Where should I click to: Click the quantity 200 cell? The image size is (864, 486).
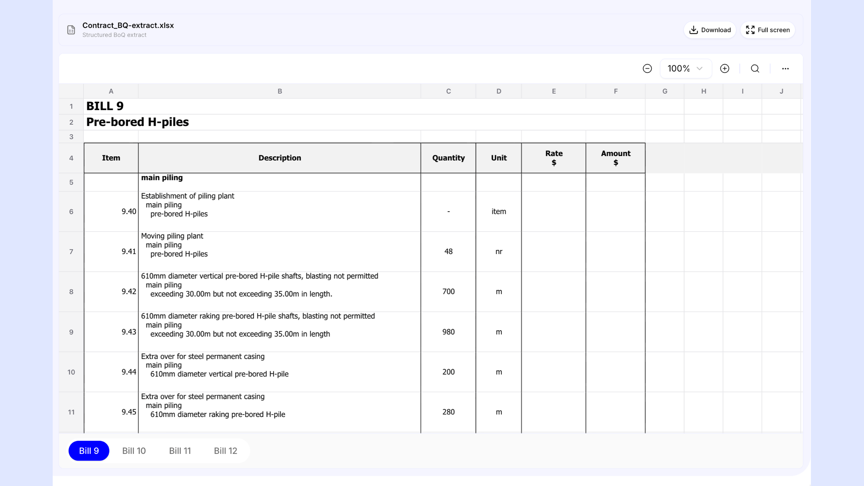point(448,372)
